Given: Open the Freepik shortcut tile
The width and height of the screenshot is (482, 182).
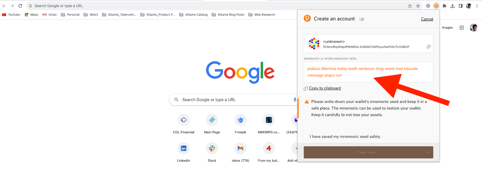Looking at the screenshot, I should [x=240, y=120].
